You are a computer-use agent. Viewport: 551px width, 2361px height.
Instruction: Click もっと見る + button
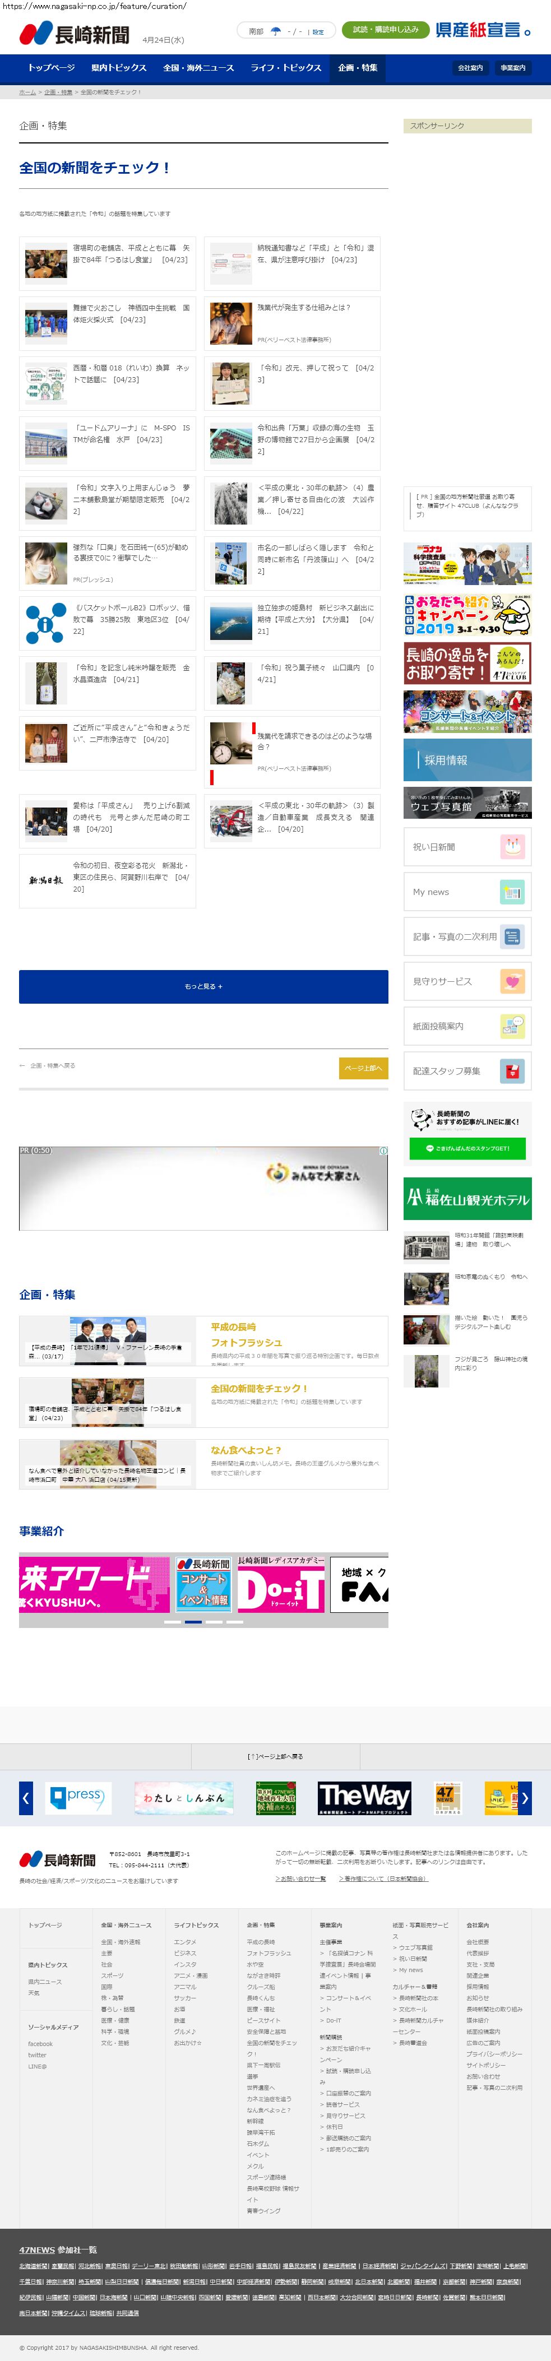tap(203, 986)
